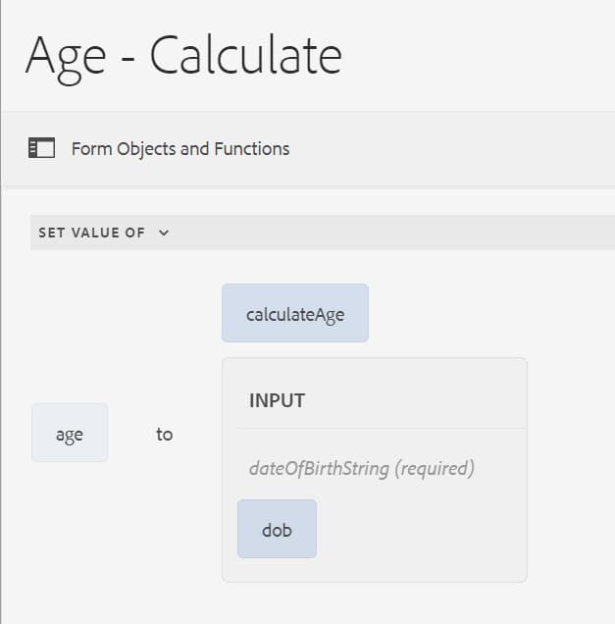Viewport: 615px width, 624px height.
Task: Open the SET VALUE OF dropdown
Action: 92,233
